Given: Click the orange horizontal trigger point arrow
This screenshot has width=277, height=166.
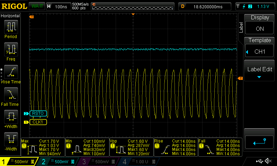Looking at the screenshot, I should [133, 14].
